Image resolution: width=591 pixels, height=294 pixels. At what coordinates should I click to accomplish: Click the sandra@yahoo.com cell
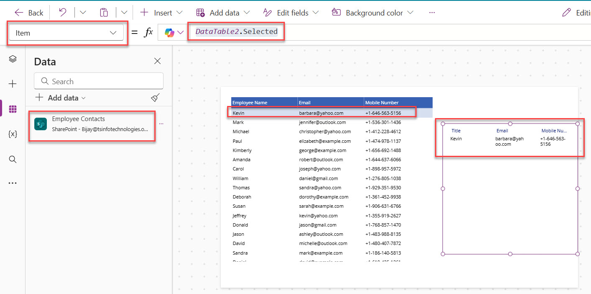(320, 188)
